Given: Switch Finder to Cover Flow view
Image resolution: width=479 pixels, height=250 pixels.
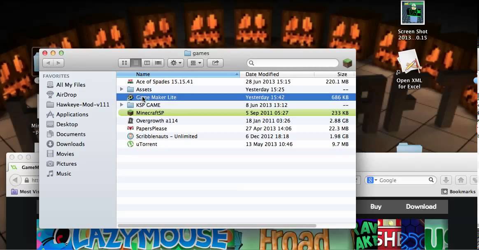Looking at the screenshot, I should click(158, 63).
